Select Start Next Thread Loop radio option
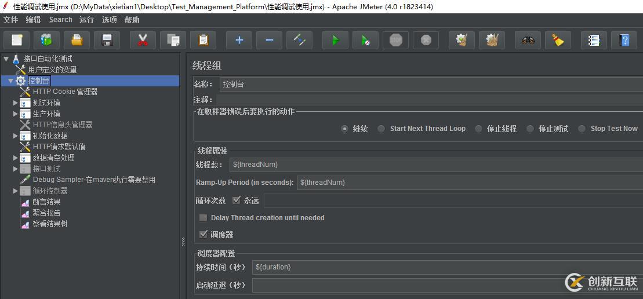The height and width of the screenshot is (299, 643). coord(382,129)
